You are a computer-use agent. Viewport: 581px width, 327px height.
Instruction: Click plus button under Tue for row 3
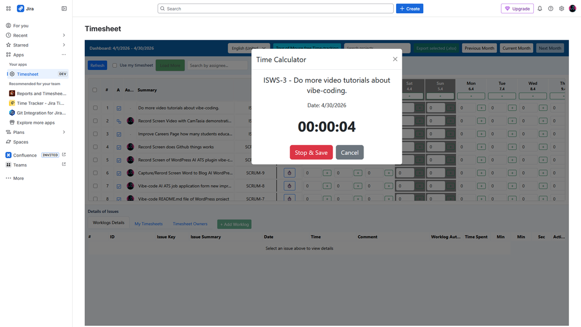pyautogui.click(x=512, y=134)
